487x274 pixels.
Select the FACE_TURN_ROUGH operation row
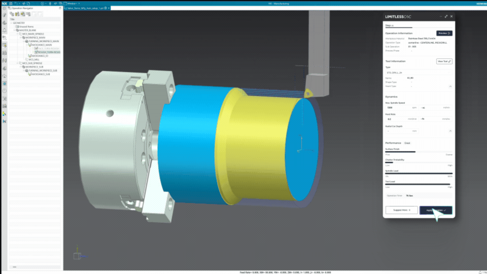coord(47,49)
